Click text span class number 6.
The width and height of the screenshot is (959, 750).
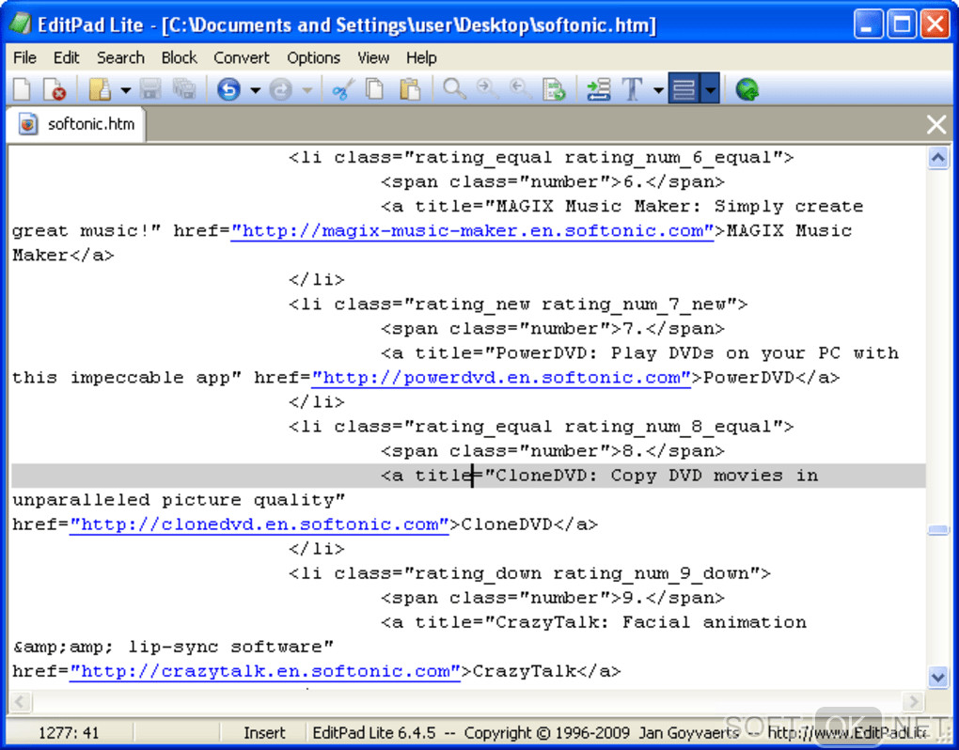(553, 182)
